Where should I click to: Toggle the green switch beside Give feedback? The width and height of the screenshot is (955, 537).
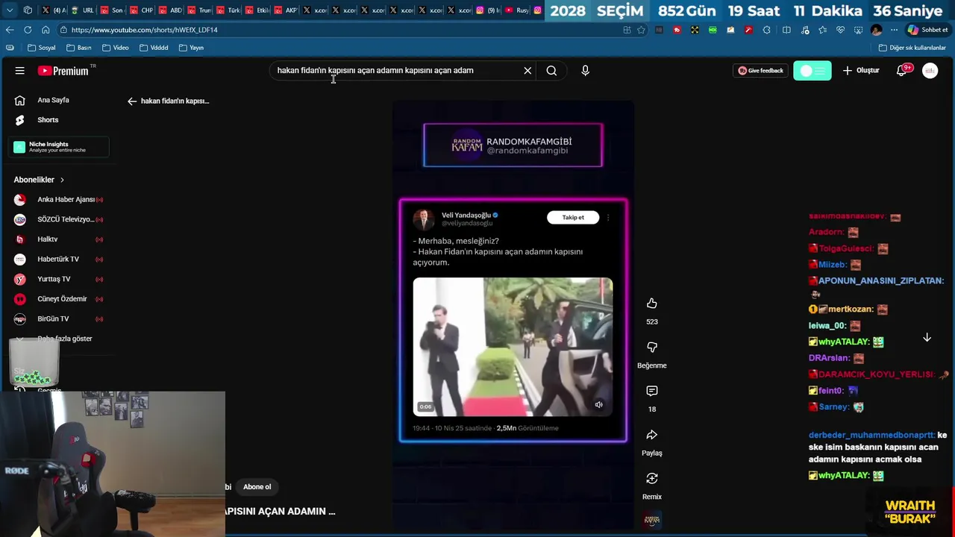tap(812, 70)
